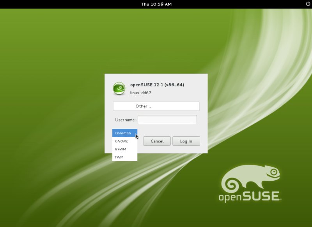Click the Log In button
The width and height of the screenshot is (312, 227).
(x=186, y=141)
